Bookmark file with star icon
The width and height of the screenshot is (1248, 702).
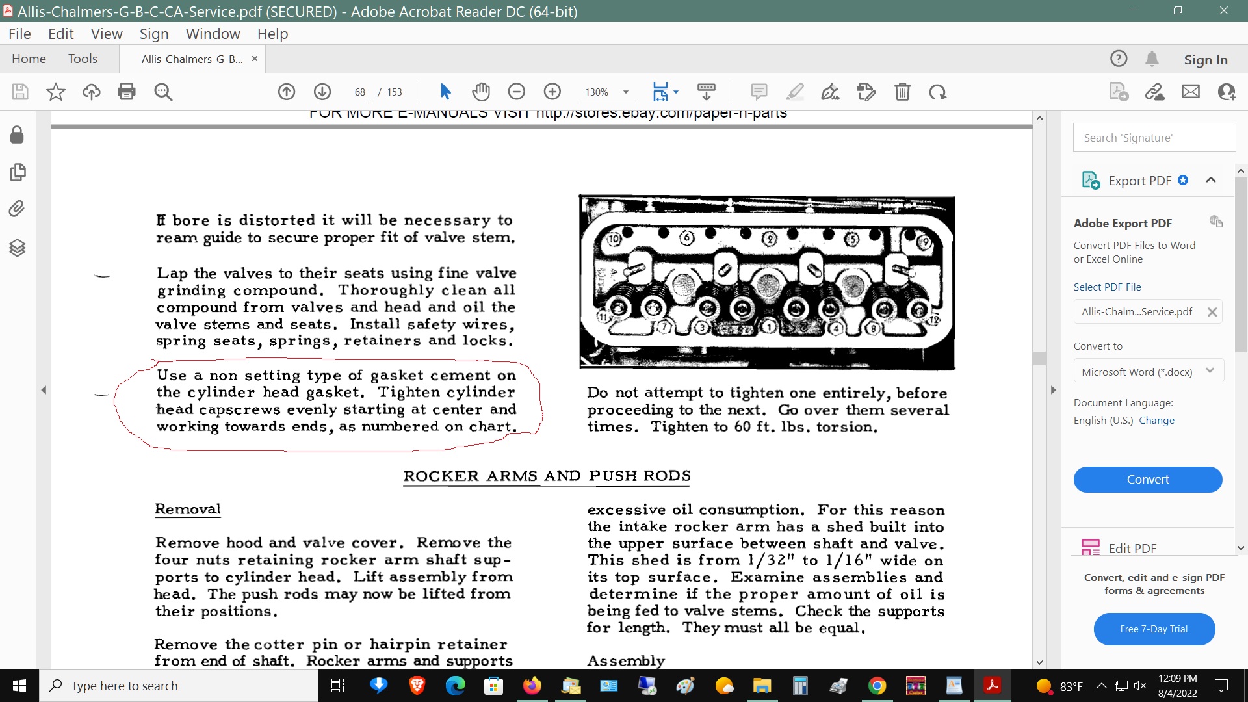click(56, 92)
